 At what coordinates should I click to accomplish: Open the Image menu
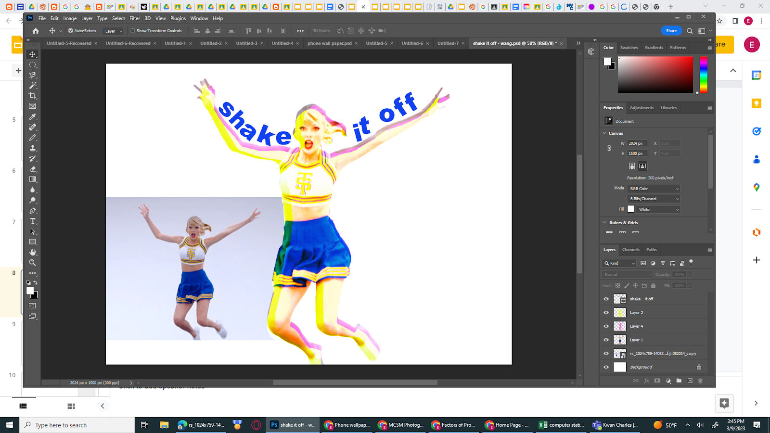coord(70,18)
